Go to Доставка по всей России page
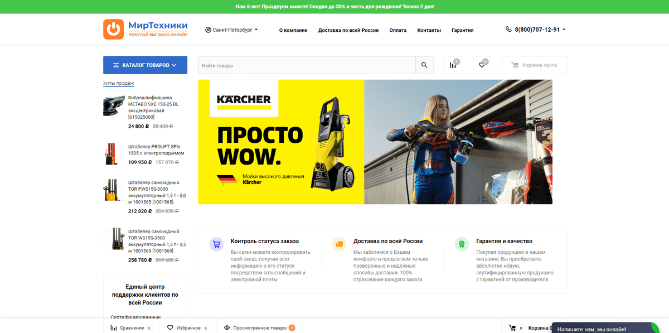This screenshot has height=333, width=669. (x=348, y=30)
